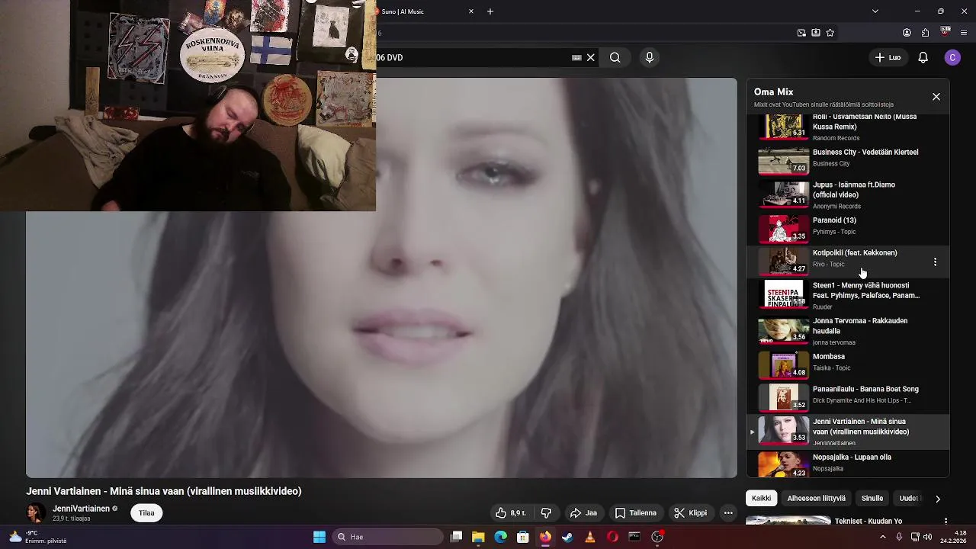Open the browser list all tabs dropdown
The image size is (976, 549).
[x=875, y=11]
